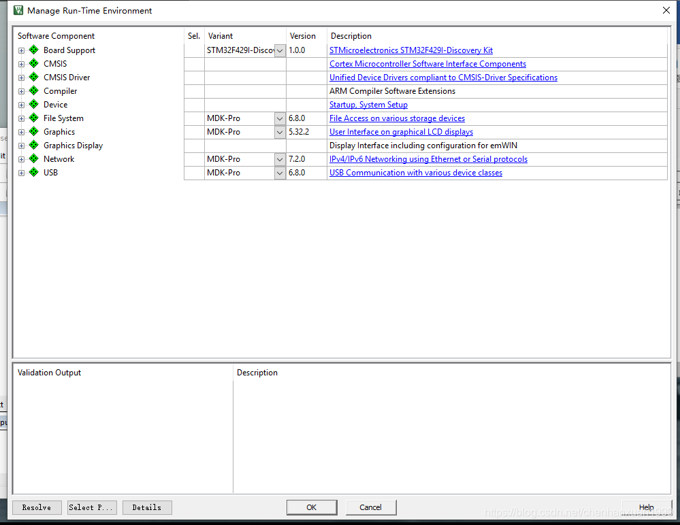Viewport: 680px width, 525px height.
Task: Open USB Communication with device classes link
Action: [x=416, y=173]
